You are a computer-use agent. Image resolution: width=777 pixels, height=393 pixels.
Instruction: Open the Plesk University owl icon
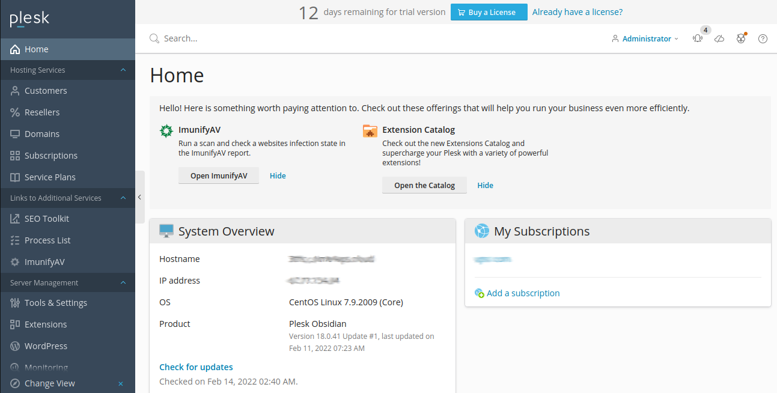pyautogui.click(x=740, y=38)
